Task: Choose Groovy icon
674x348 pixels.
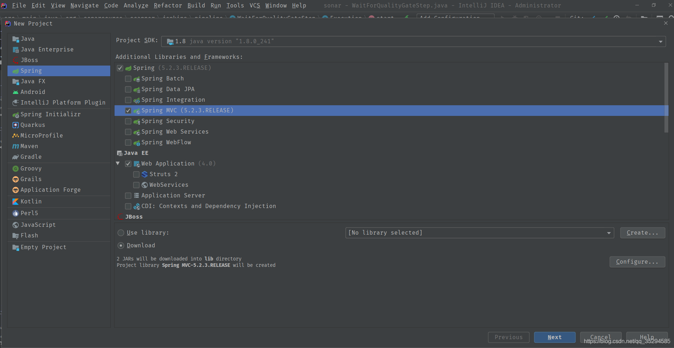Action: (16, 169)
